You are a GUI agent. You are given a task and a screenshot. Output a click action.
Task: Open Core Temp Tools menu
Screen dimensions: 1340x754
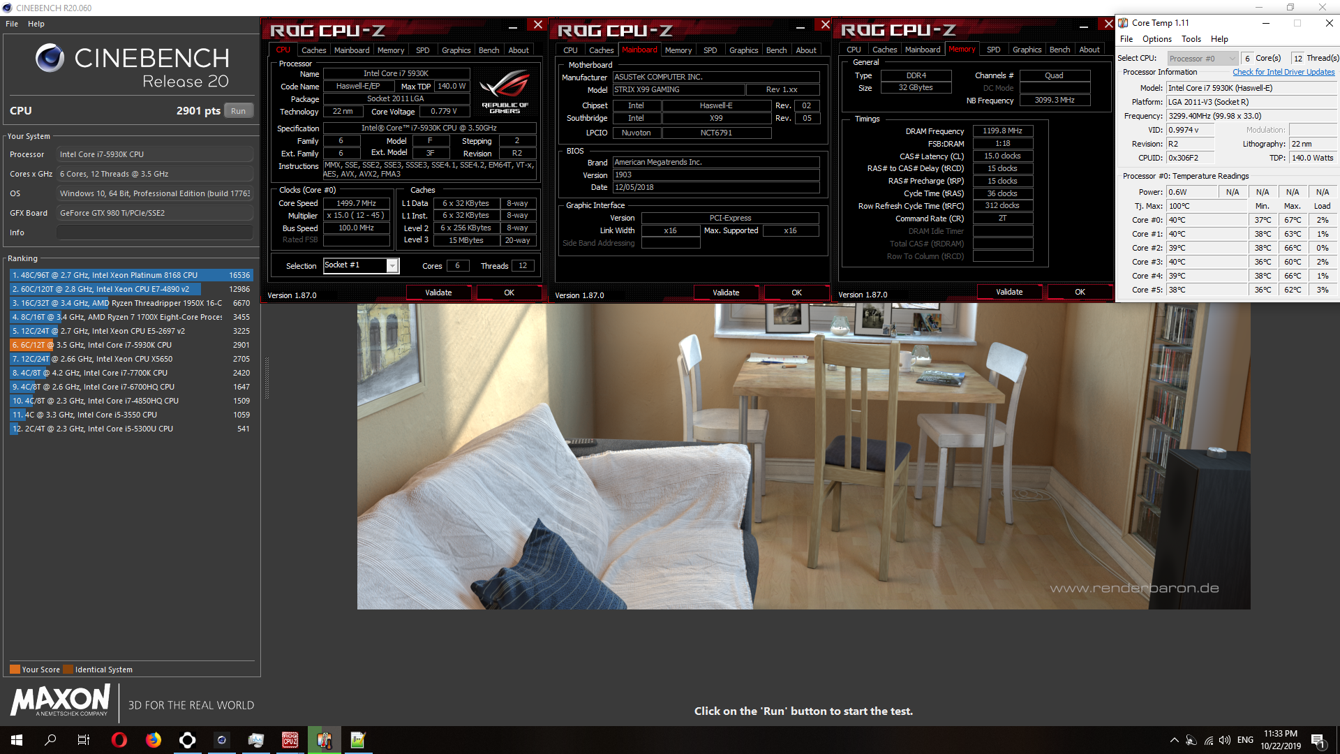[x=1191, y=39]
